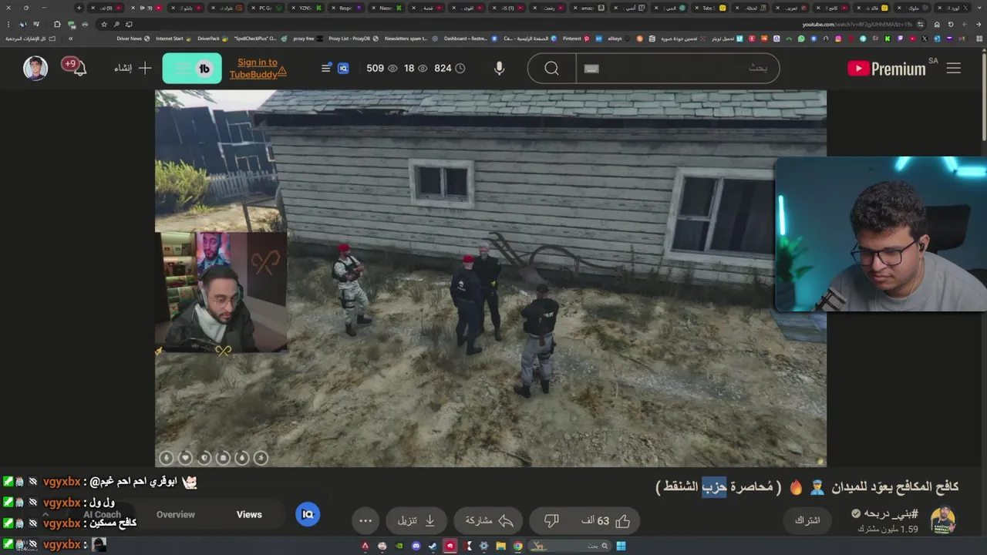Open Discord from the taskbar

(416, 546)
